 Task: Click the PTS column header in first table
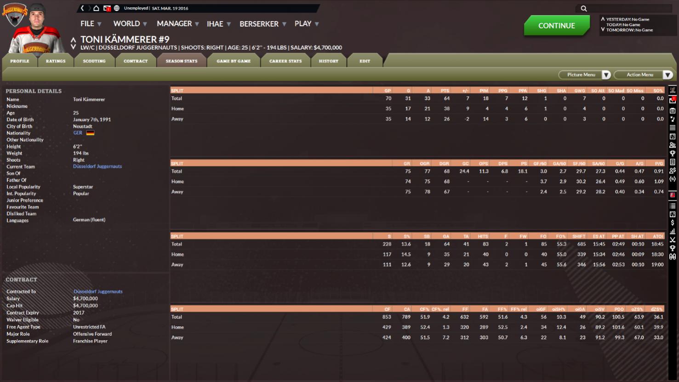coord(445,91)
